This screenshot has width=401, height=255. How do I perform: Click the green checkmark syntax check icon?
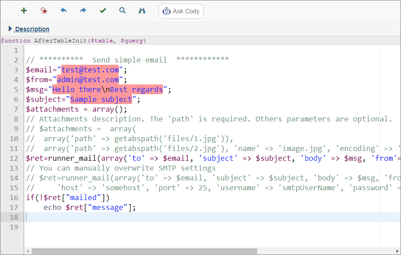point(103,10)
